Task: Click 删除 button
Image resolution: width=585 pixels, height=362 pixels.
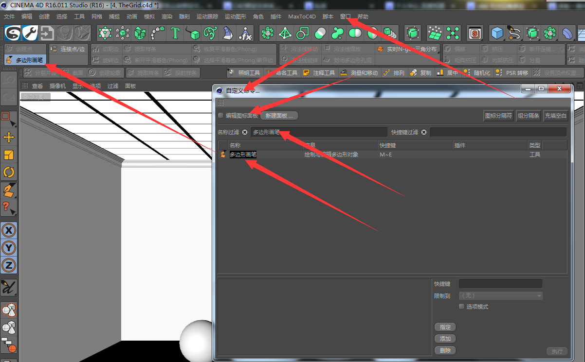Action: pos(445,350)
